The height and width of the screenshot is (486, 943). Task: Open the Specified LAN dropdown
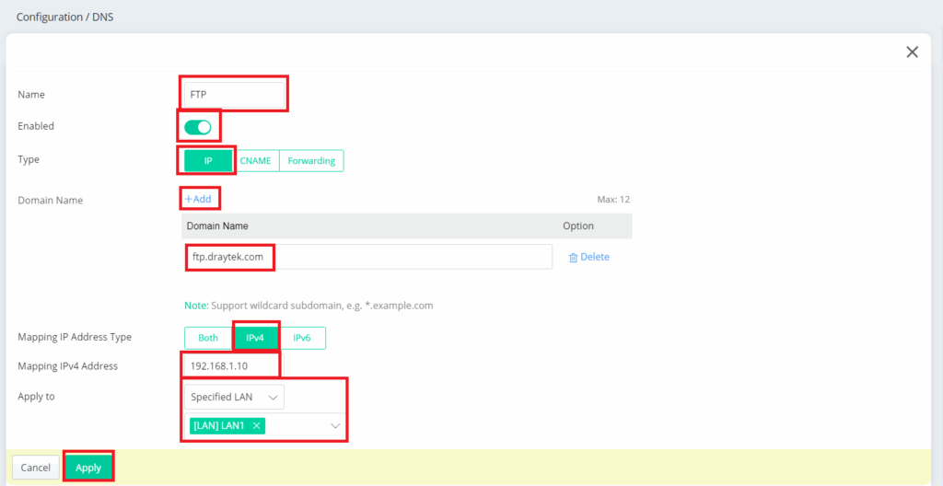234,397
